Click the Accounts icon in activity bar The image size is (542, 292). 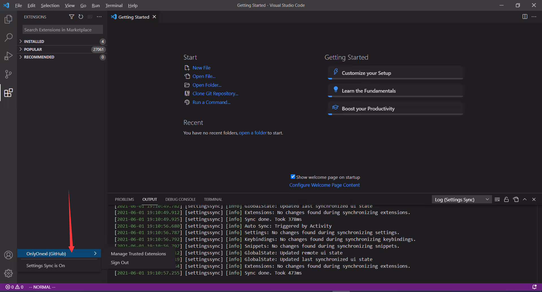[x=8, y=255]
